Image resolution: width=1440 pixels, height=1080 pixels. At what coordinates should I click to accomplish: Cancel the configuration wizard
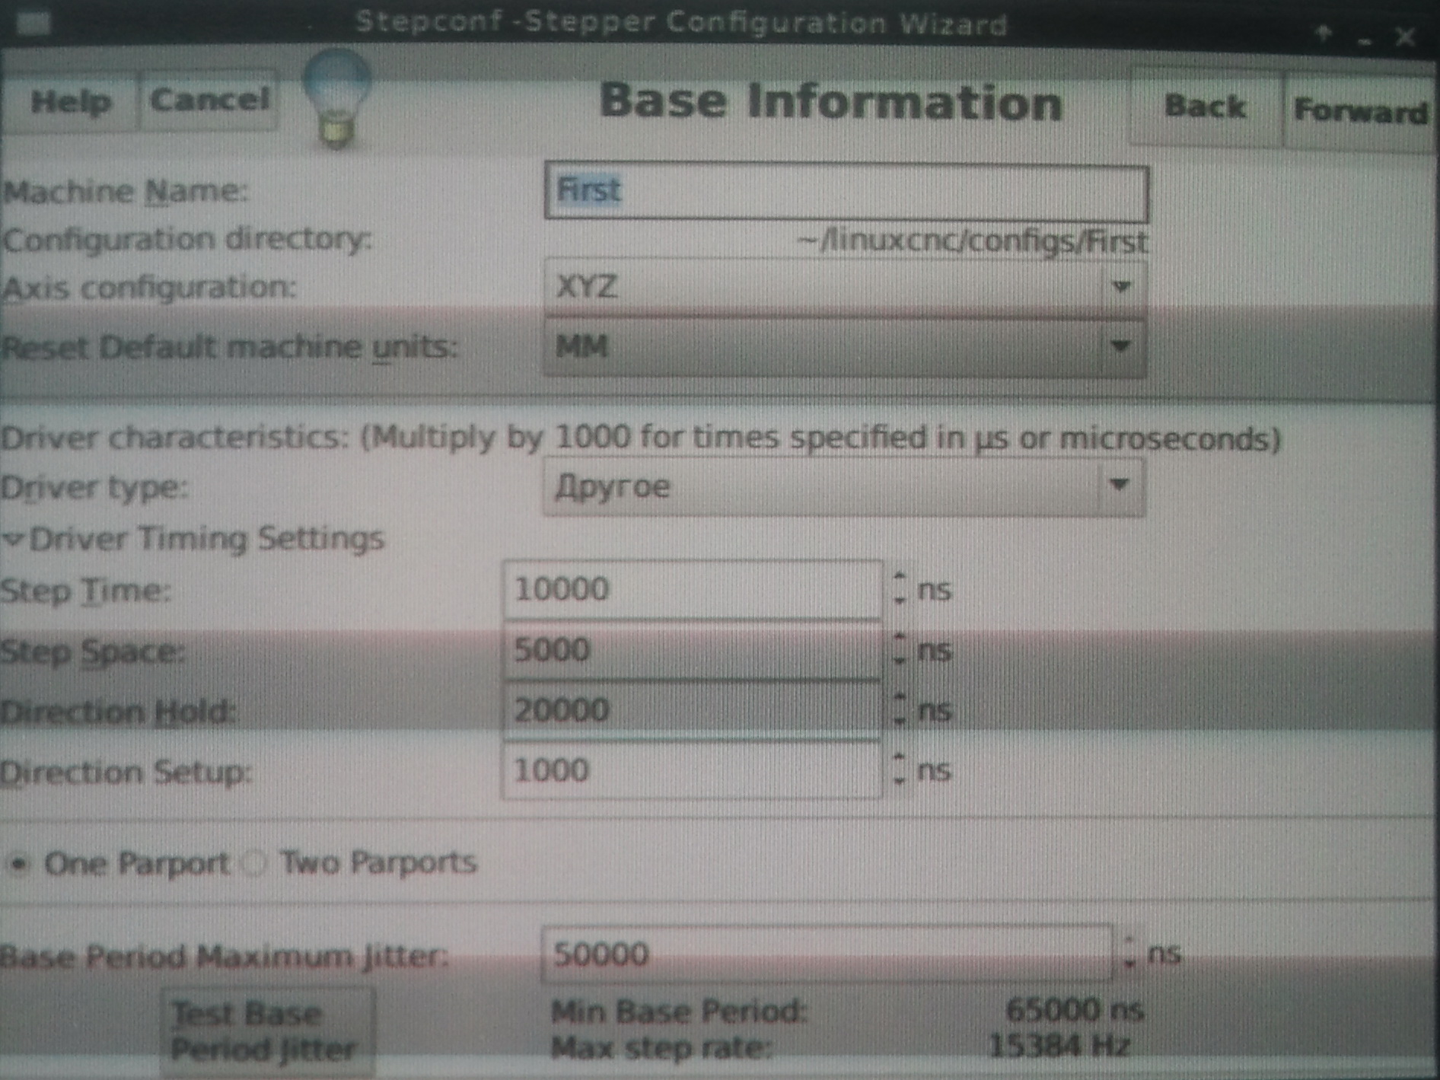pos(209,99)
